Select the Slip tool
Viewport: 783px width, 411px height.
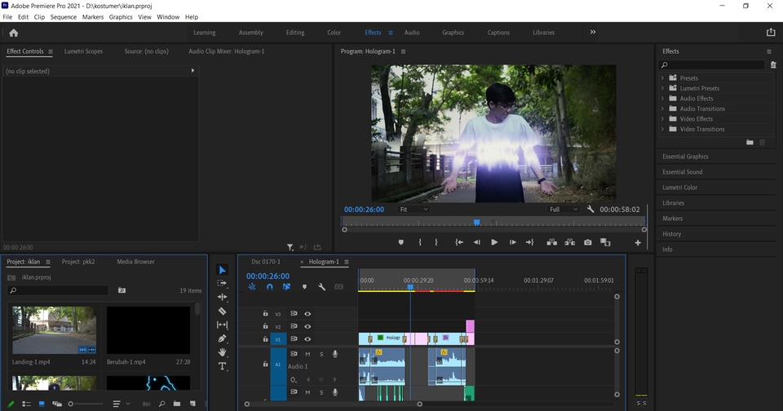222,325
